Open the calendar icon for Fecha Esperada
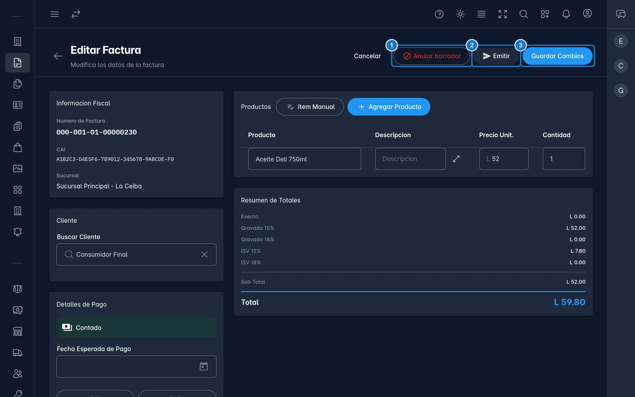Screen dimensions: 635x397 pyautogui.click(x=204, y=366)
